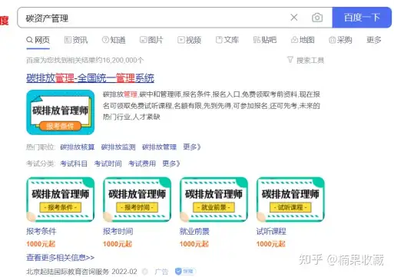Click the 广告 label
This screenshot has width=394, height=277.
(x=161, y=272)
